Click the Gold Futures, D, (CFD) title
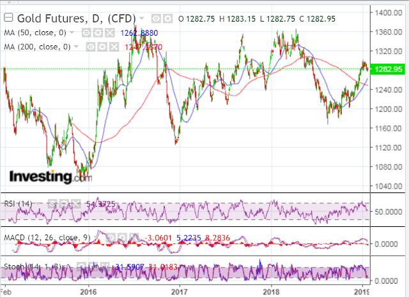The image size is (409, 297). (77, 18)
